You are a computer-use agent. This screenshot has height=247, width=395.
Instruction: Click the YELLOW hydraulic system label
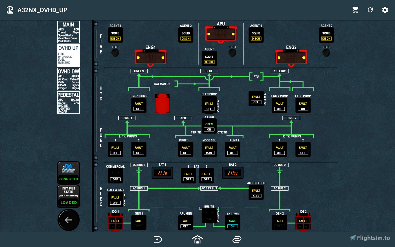279,71
